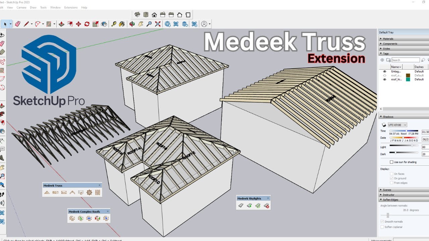Expand the Styles panel

[x=404, y=49]
